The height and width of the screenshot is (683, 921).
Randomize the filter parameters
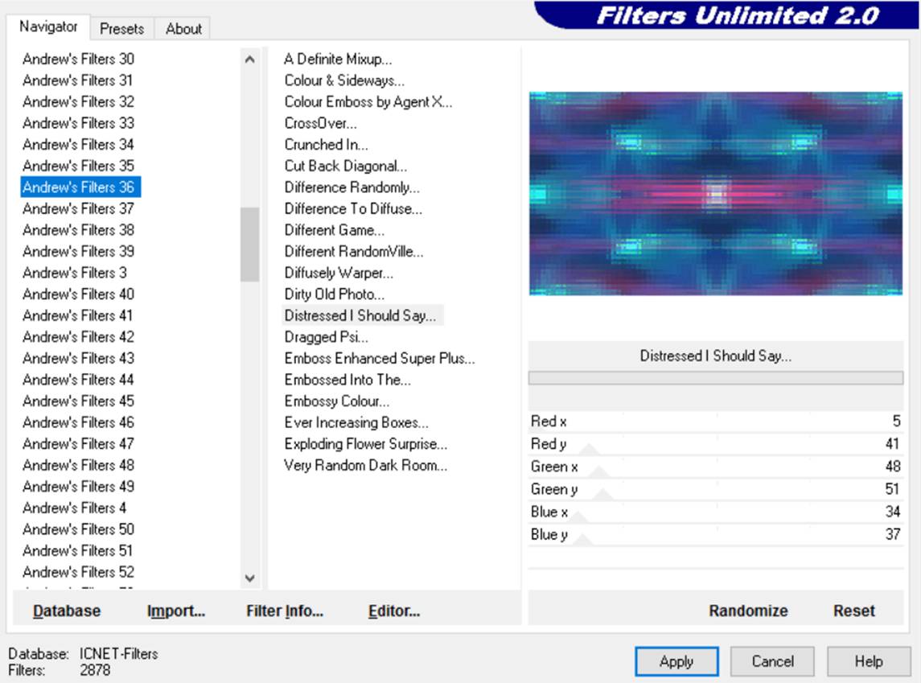point(748,611)
